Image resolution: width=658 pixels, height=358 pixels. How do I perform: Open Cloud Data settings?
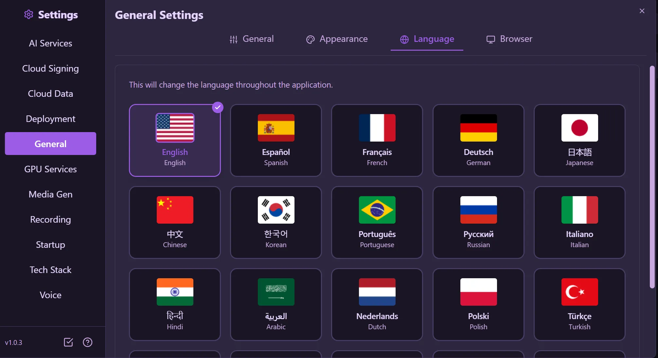[50, 94]
